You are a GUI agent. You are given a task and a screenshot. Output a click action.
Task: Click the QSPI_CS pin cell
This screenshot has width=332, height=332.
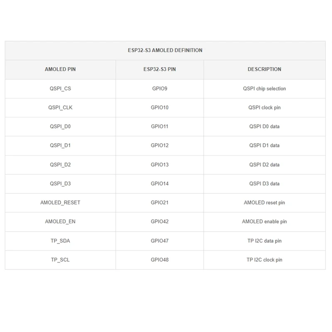click(60, 88)
